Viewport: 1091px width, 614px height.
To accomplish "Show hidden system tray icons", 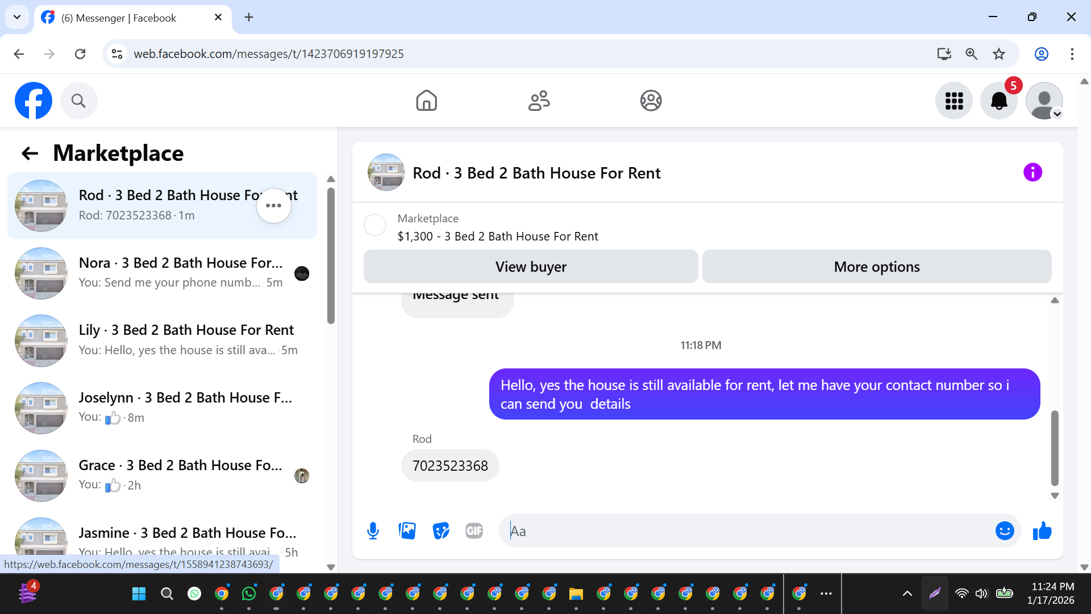I will tap(907, 594).
